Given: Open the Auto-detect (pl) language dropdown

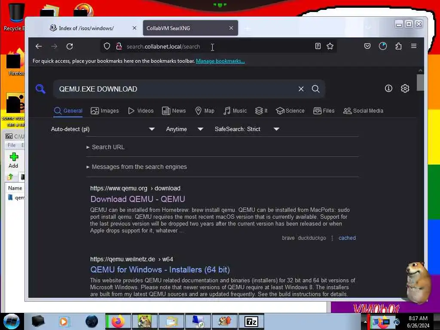Looking at the screenshot, I should [103, 129].
